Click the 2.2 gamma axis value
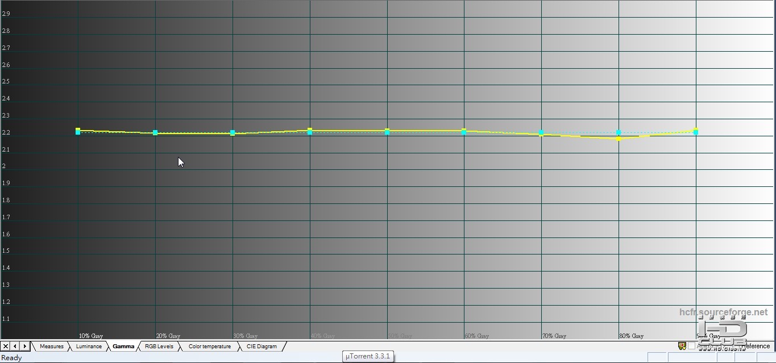 [x=6, y=133]
